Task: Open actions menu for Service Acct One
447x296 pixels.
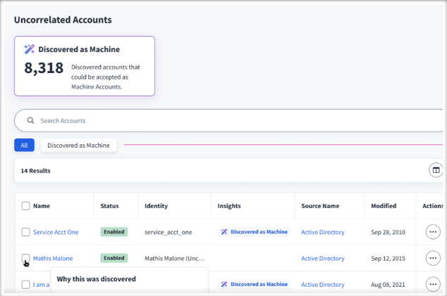Action: click(433, 232)
